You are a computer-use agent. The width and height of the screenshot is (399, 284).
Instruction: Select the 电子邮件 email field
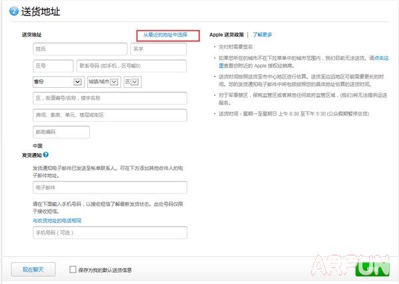click(110, 188)
